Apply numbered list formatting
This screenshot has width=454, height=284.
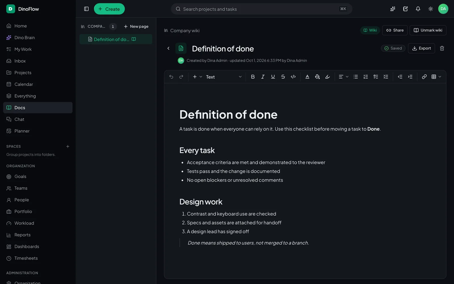366,77
